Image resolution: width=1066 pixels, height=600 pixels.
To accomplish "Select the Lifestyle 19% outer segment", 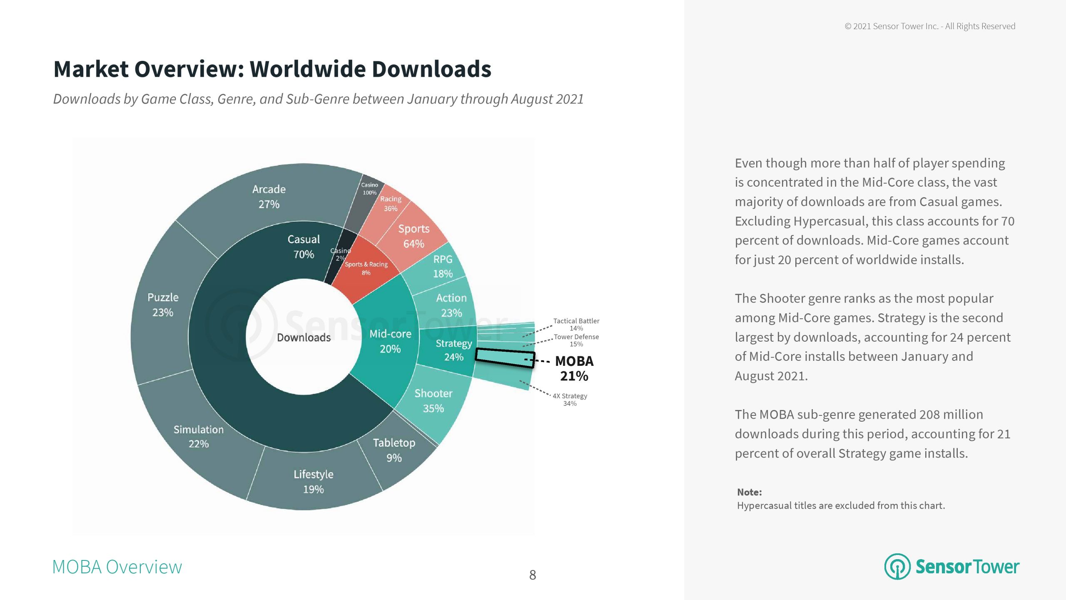I will [x=313, y=482].
